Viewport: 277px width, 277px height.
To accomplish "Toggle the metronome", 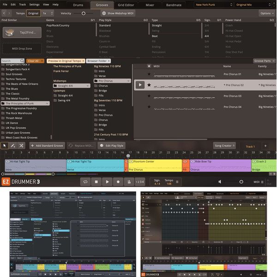I will (x=129, y=182).
